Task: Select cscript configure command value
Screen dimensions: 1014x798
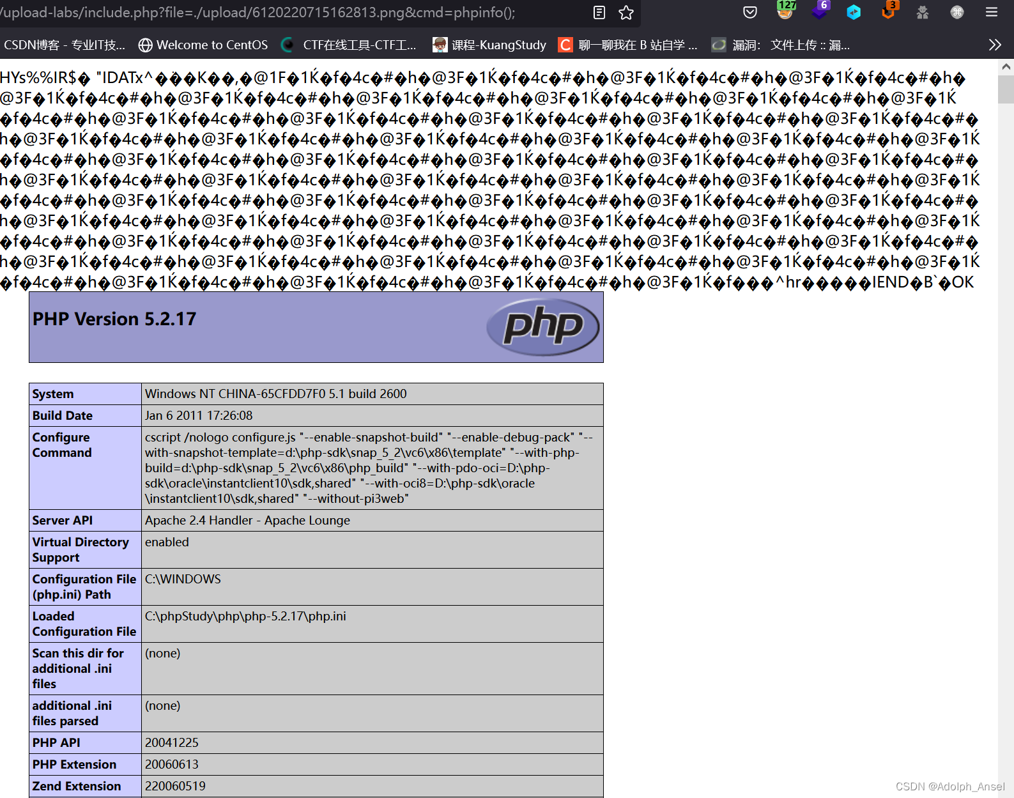Action: (x=369, y=468)
